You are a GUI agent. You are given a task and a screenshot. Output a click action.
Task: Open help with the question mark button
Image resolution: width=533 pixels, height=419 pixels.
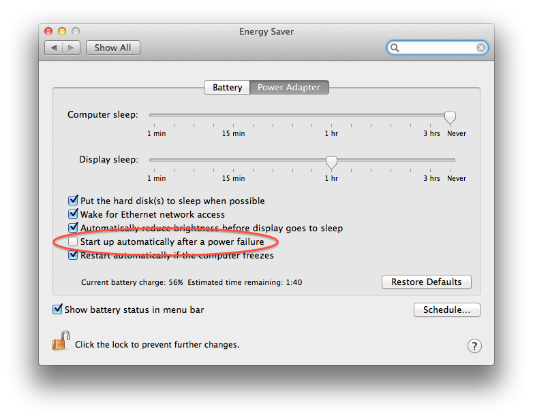tap(474, 346)
